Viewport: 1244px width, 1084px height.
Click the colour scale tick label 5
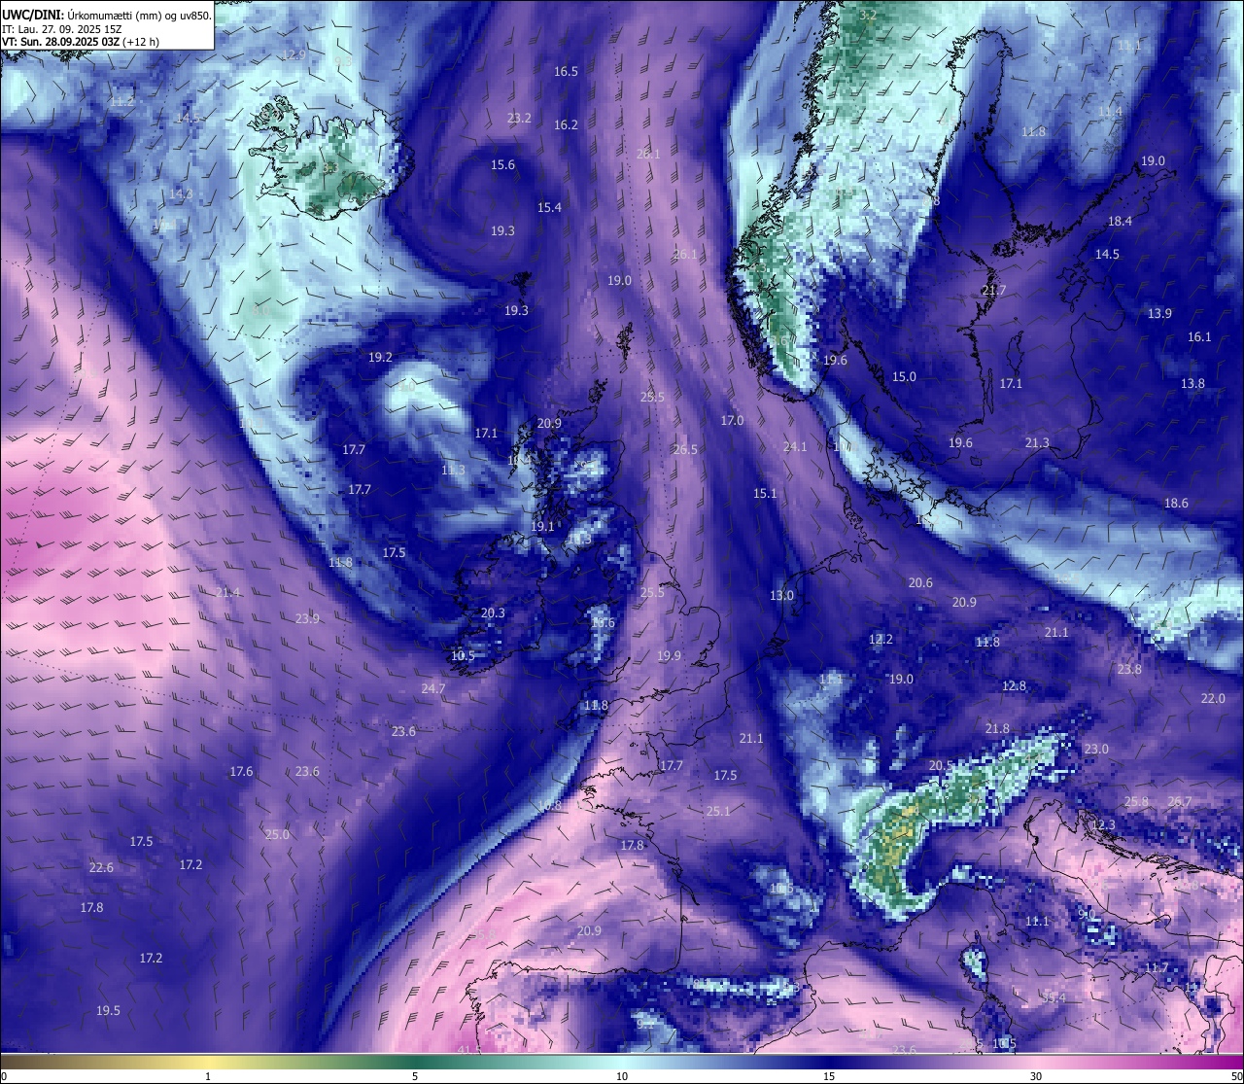coord(415,1076)
